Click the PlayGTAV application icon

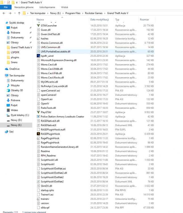[38, 112]
